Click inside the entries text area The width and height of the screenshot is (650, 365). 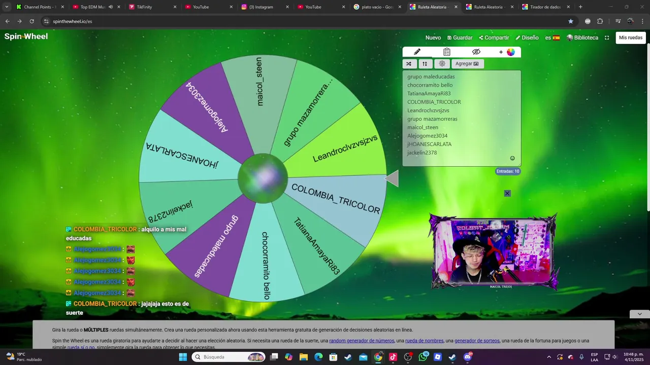pos(462,118)
